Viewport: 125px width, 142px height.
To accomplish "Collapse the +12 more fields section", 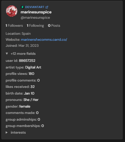I will point(21,54).
